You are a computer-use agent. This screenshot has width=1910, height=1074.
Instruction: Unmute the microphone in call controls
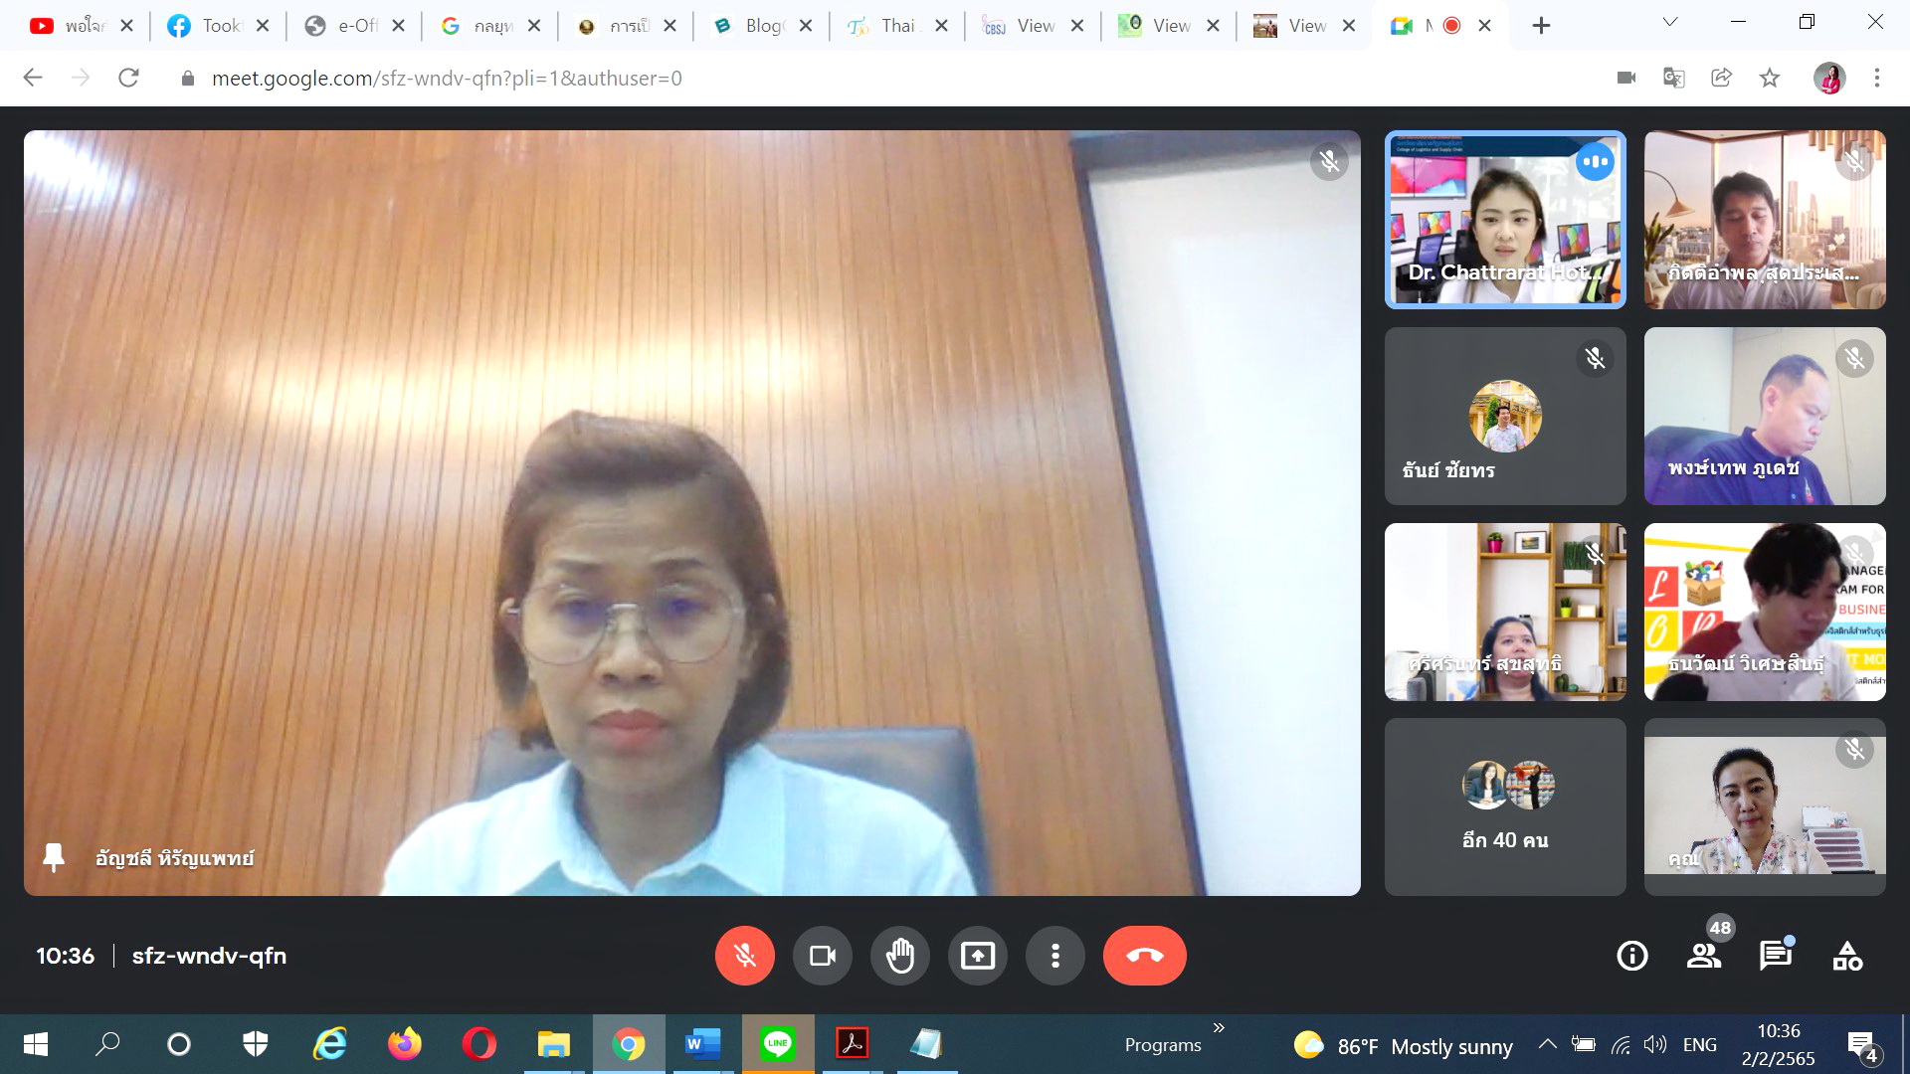pyautogui.click(x=744, y=956)
